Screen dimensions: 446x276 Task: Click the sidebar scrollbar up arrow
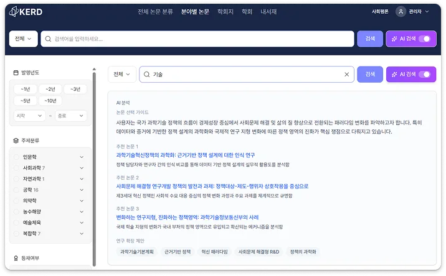94,69
